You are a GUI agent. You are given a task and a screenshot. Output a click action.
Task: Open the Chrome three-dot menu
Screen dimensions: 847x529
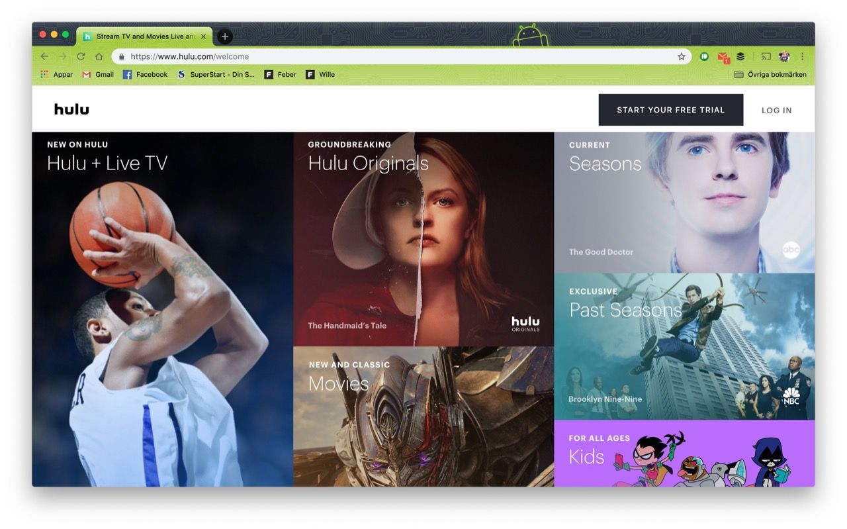point(803,57)
